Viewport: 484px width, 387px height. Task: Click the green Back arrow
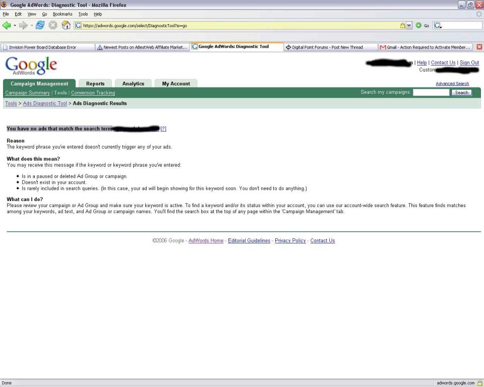tap(7, 25)
